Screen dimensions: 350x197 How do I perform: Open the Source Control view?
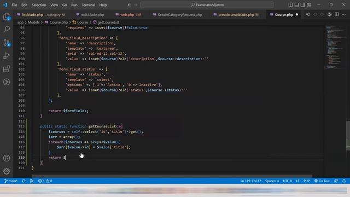pyautogui.click(x=7, y=43)
